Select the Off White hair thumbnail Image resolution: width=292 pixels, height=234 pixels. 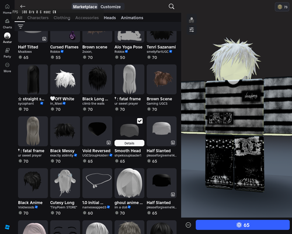pos(65,80)
